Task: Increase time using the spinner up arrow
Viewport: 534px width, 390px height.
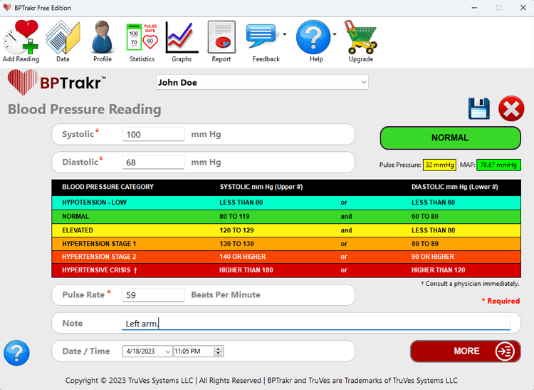Action: [219, 349]
